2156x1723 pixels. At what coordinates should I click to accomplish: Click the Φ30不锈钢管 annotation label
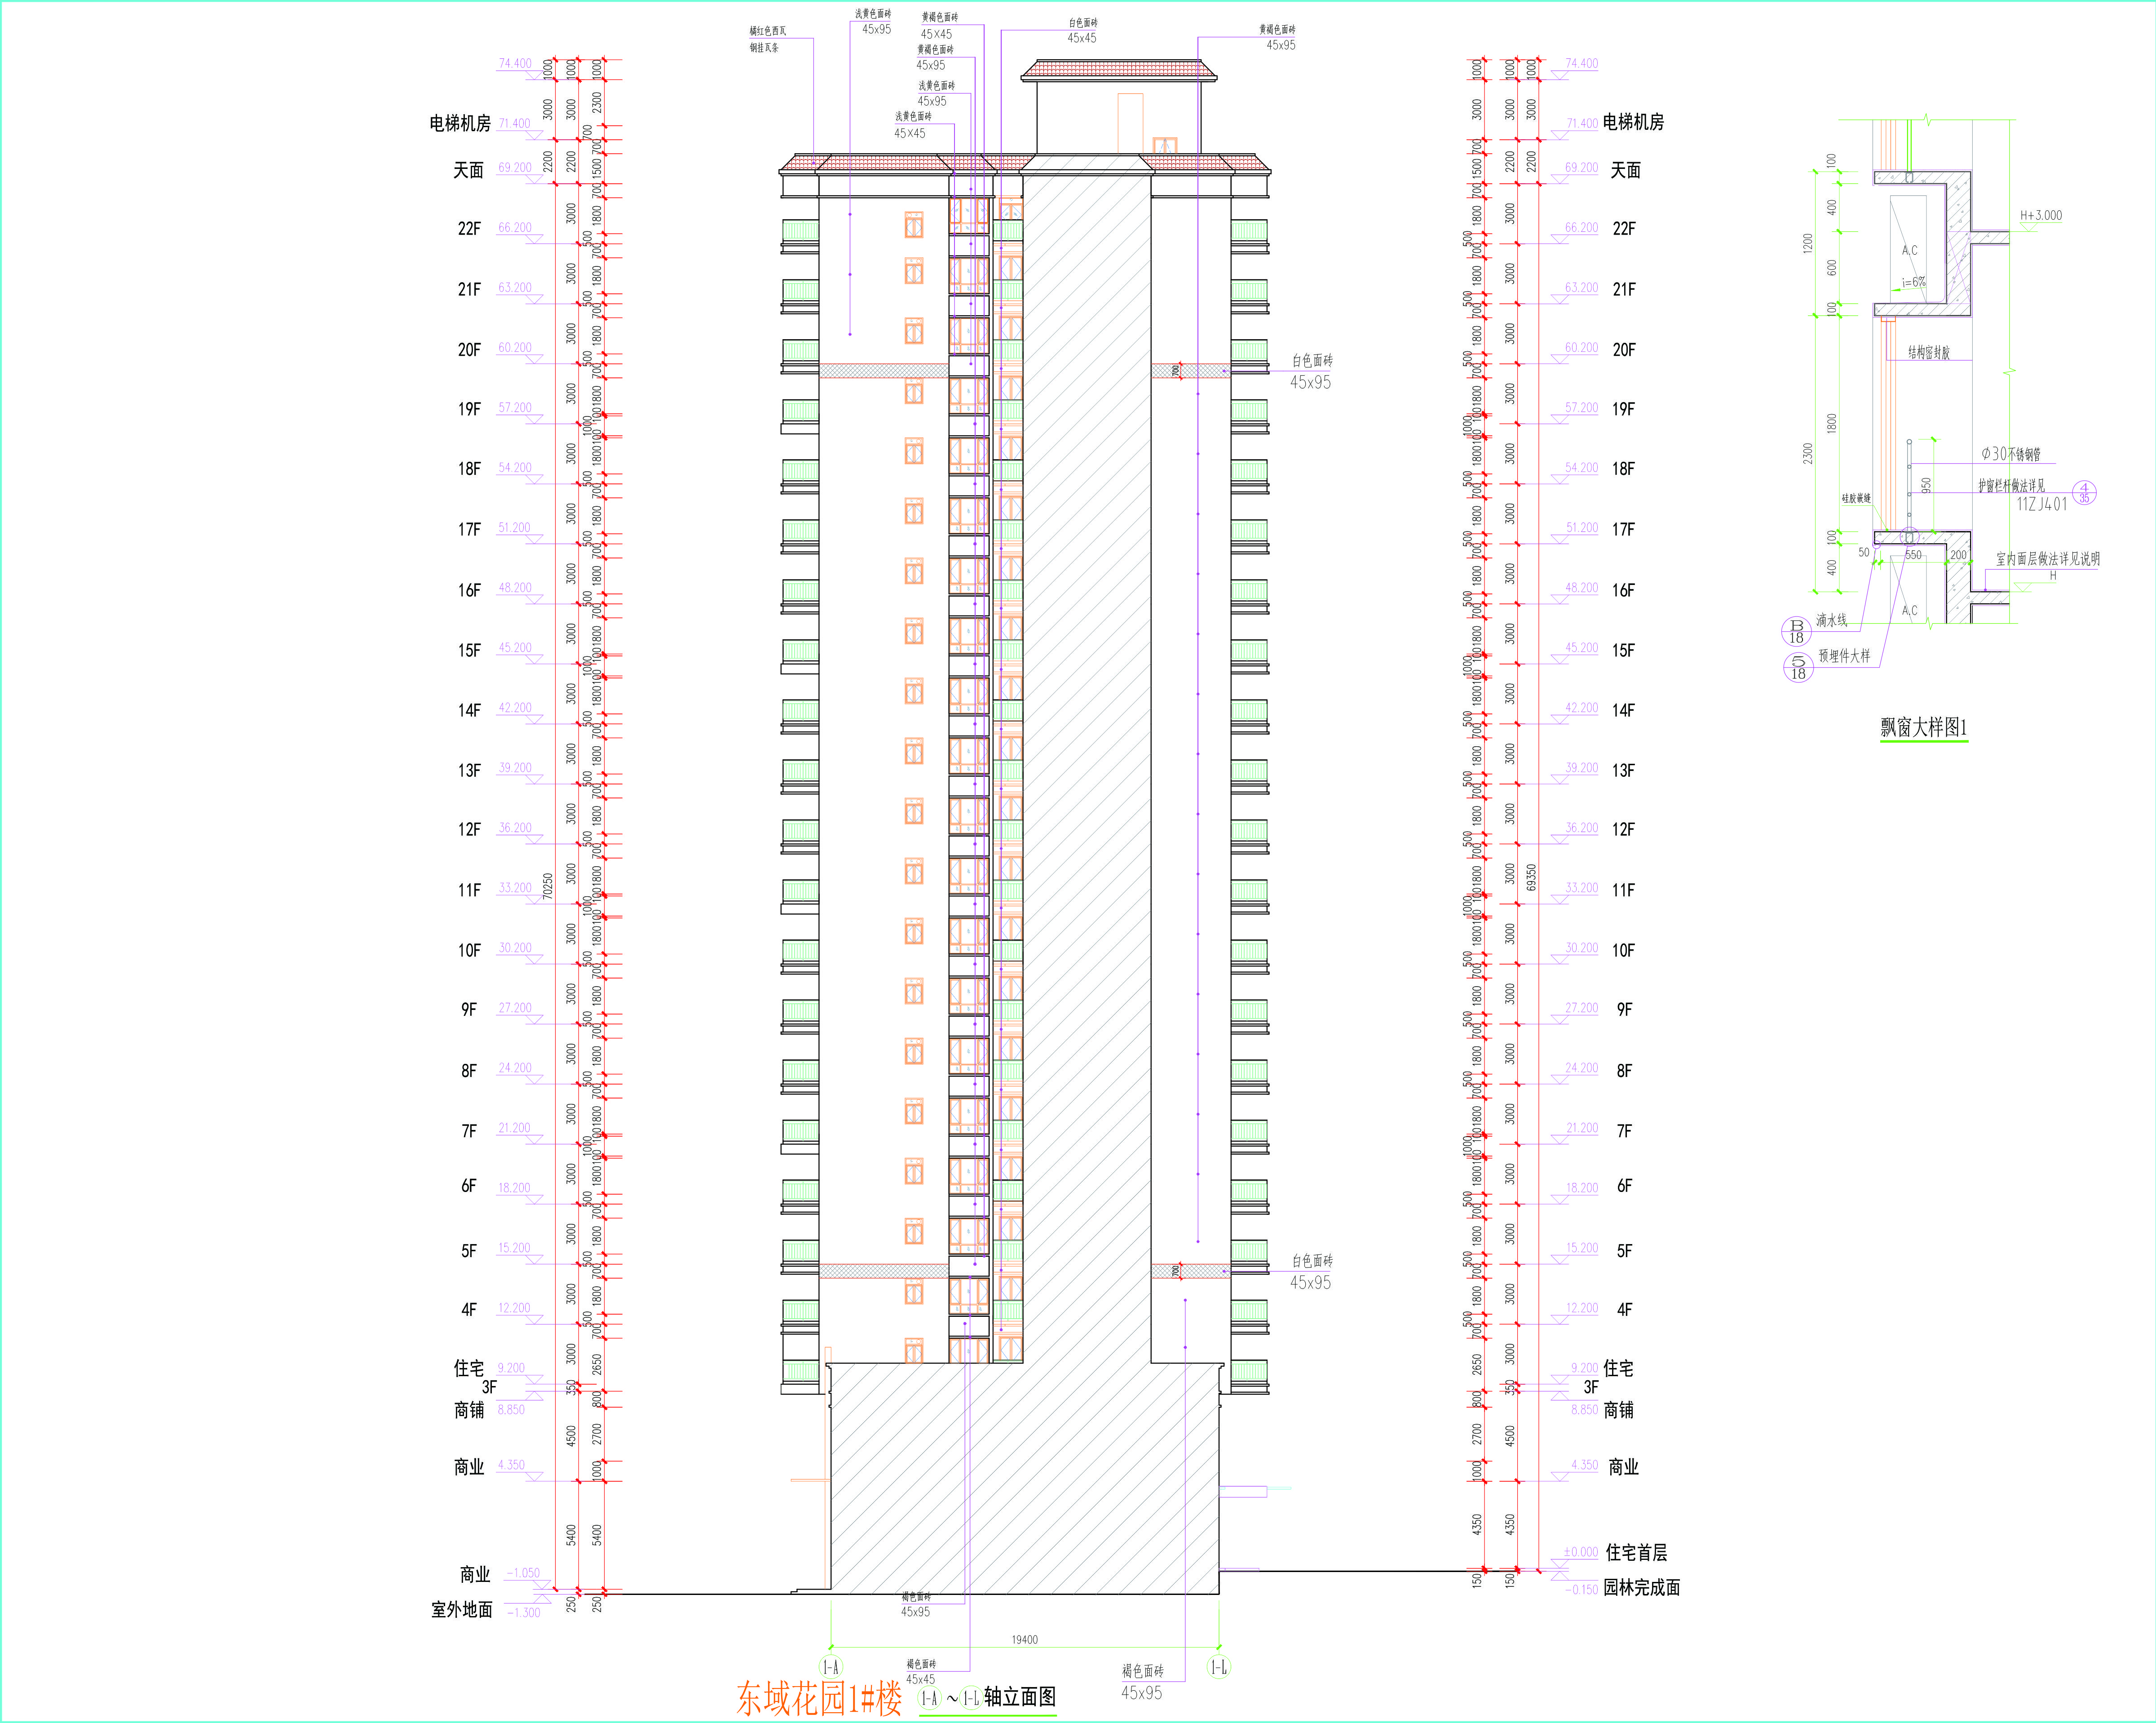click(x=2011, y=454)
